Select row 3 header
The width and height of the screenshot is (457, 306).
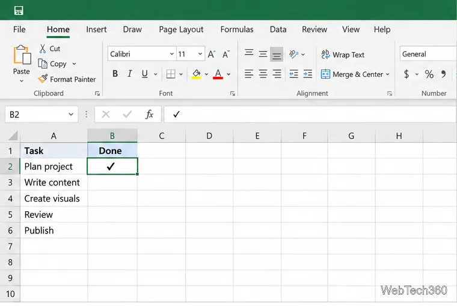pos(10,182)
